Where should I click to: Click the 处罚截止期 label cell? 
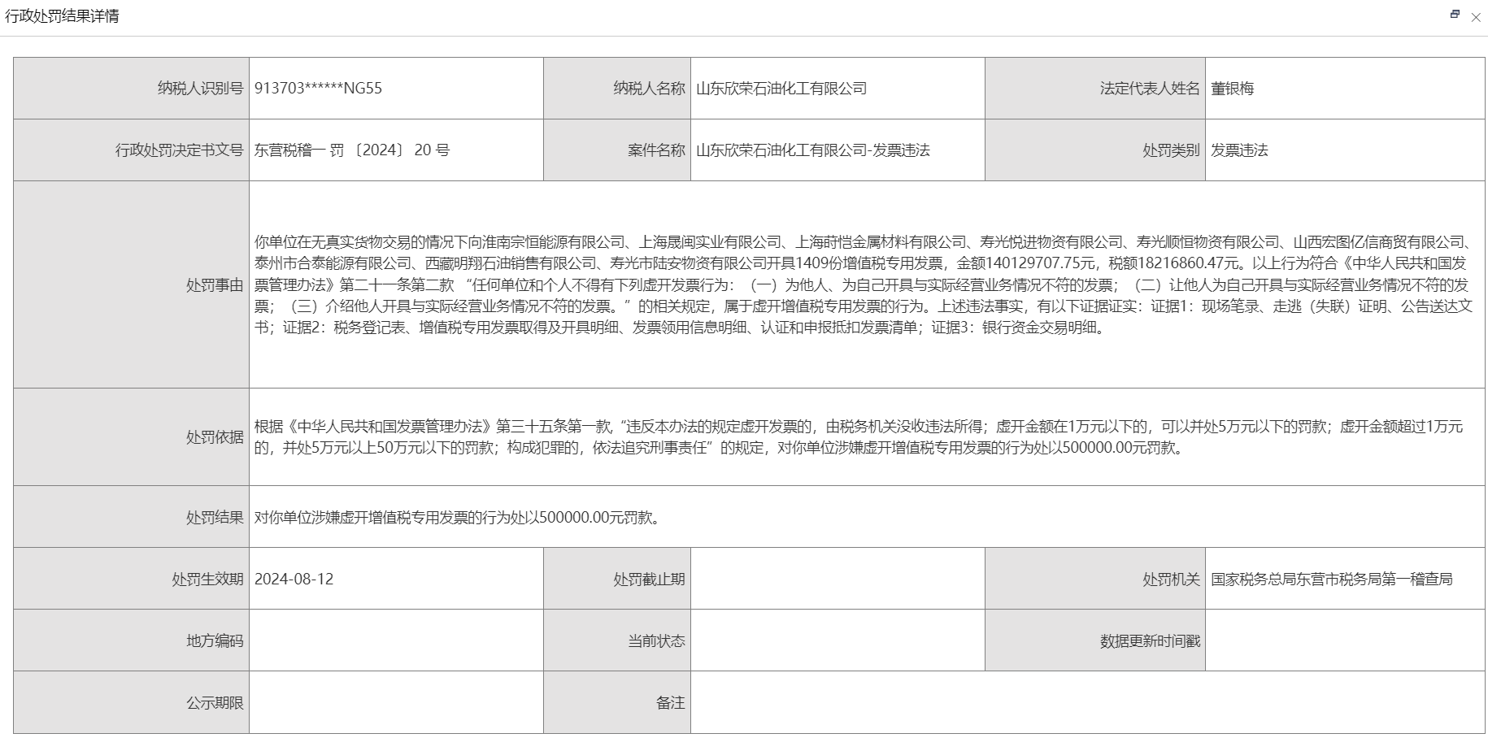[649, 580]
